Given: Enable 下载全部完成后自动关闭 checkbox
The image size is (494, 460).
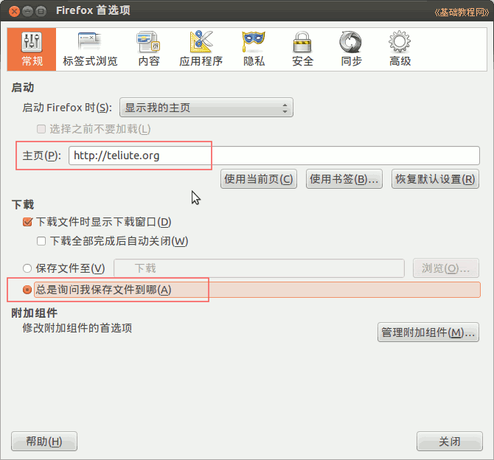Looking at the screenshot, I should click(41, 241).
